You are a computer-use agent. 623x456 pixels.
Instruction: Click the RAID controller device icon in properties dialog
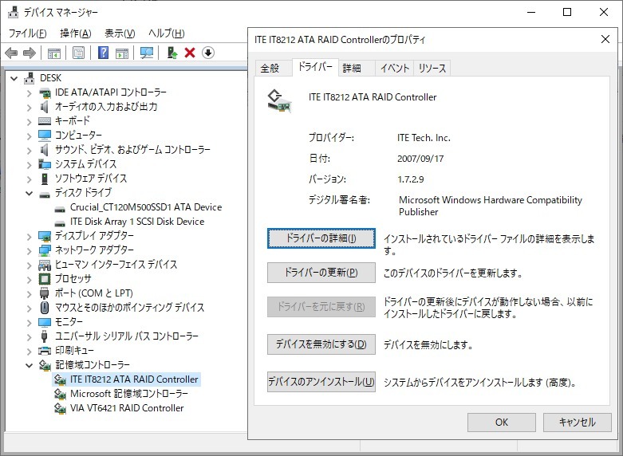coord(280,101)
